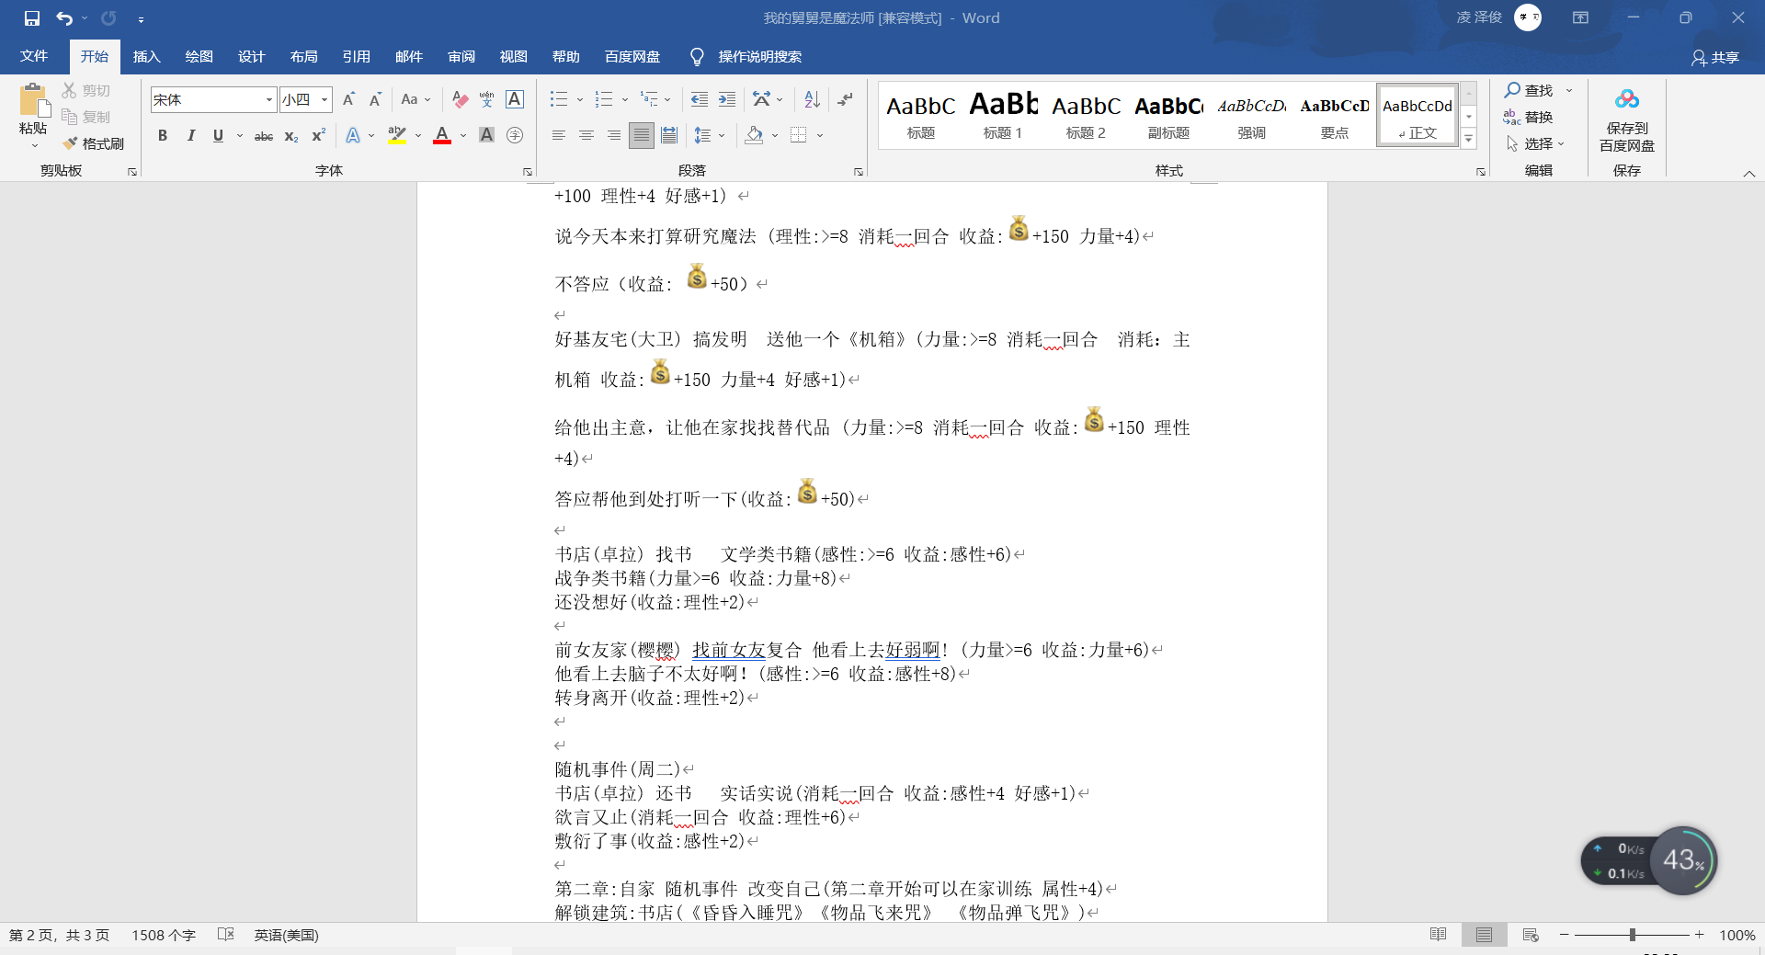The width and height of the screenshot is (1765, 955).
Task: Open the font size dropdown showing 小四
Action: pos(305,99)
